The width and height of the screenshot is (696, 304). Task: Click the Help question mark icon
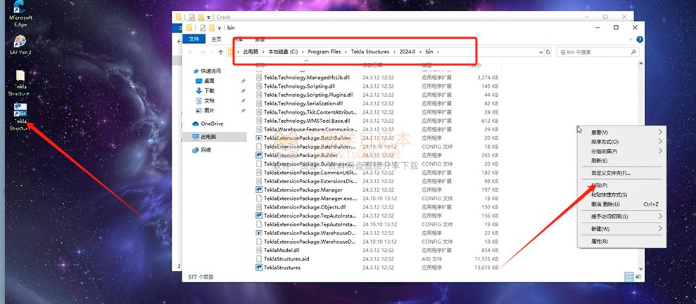pyautogui.click(x=640, y=39)
